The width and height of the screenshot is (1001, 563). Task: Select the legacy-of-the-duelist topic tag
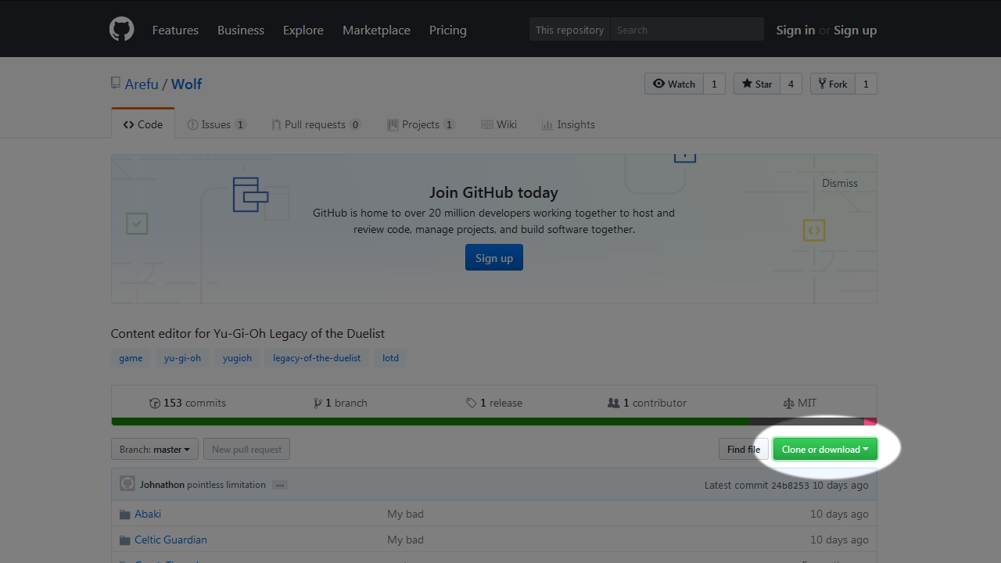pos(317,358)
